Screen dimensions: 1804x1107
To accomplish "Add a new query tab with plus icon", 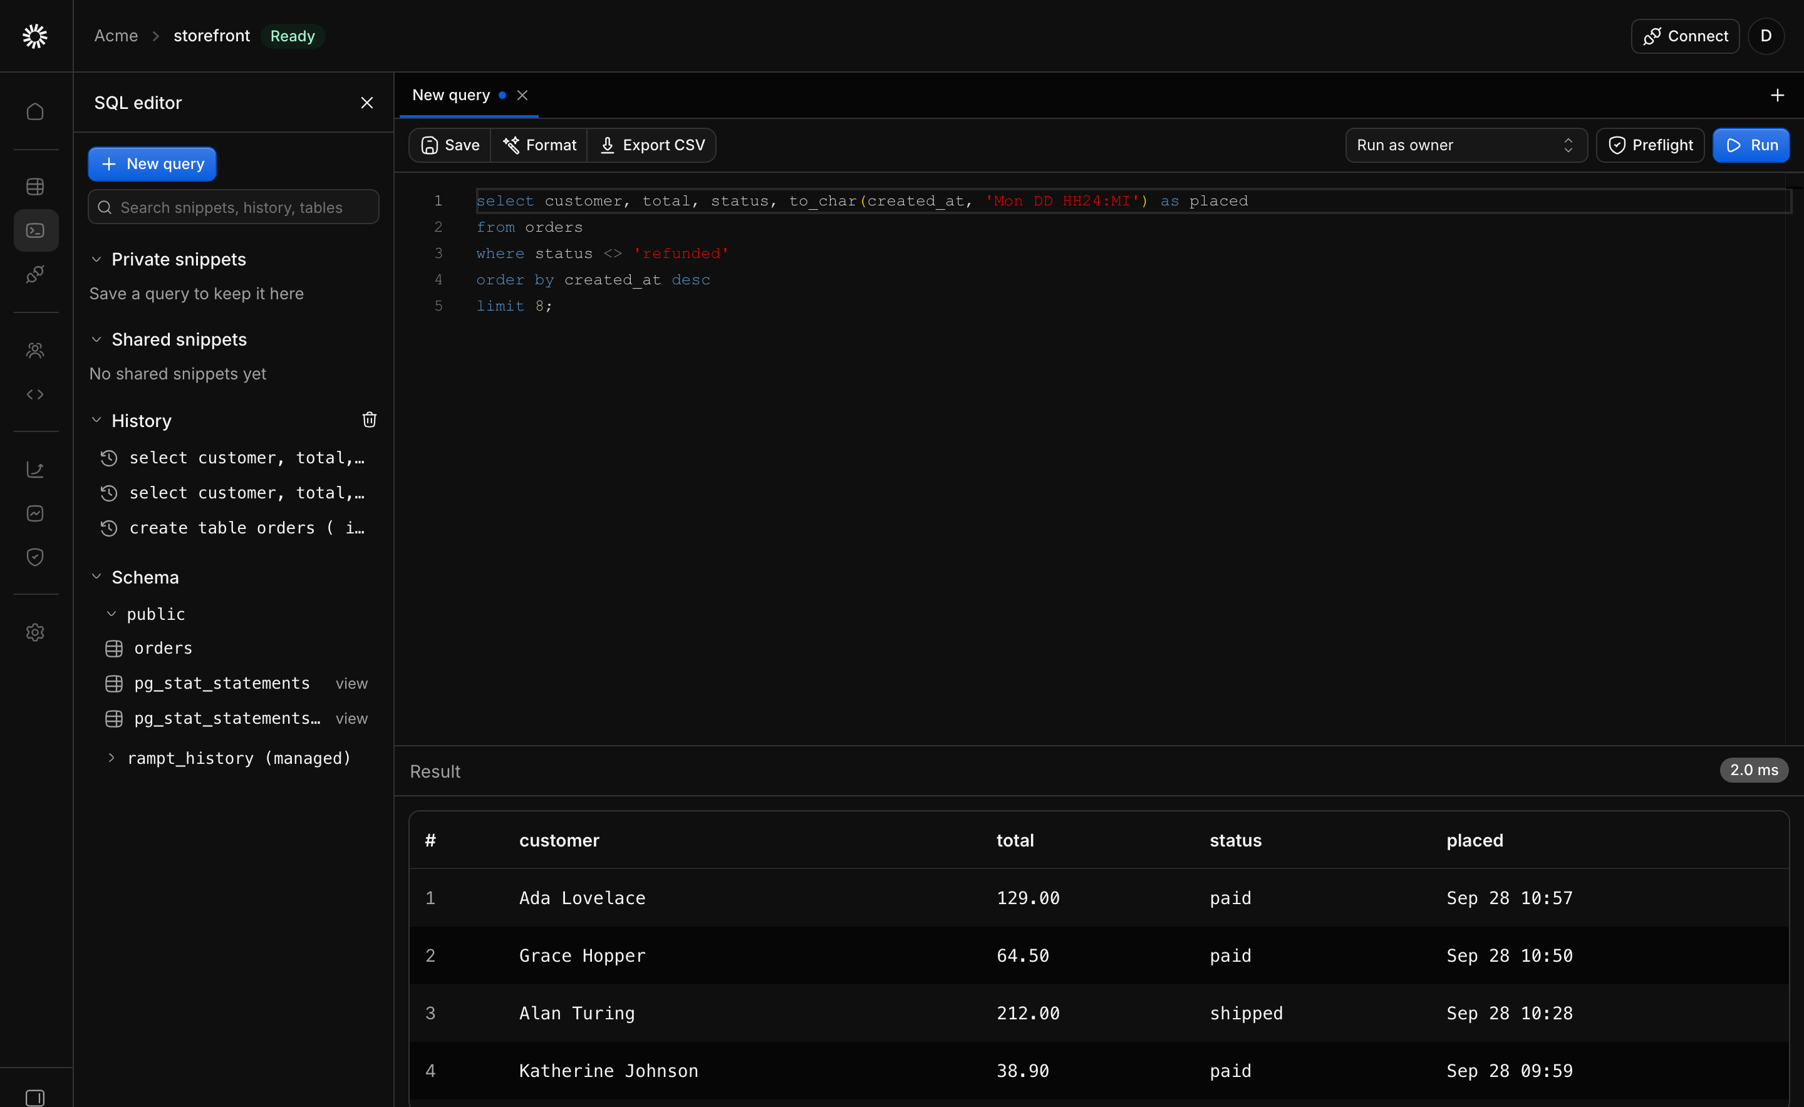I will (1777, 95).
